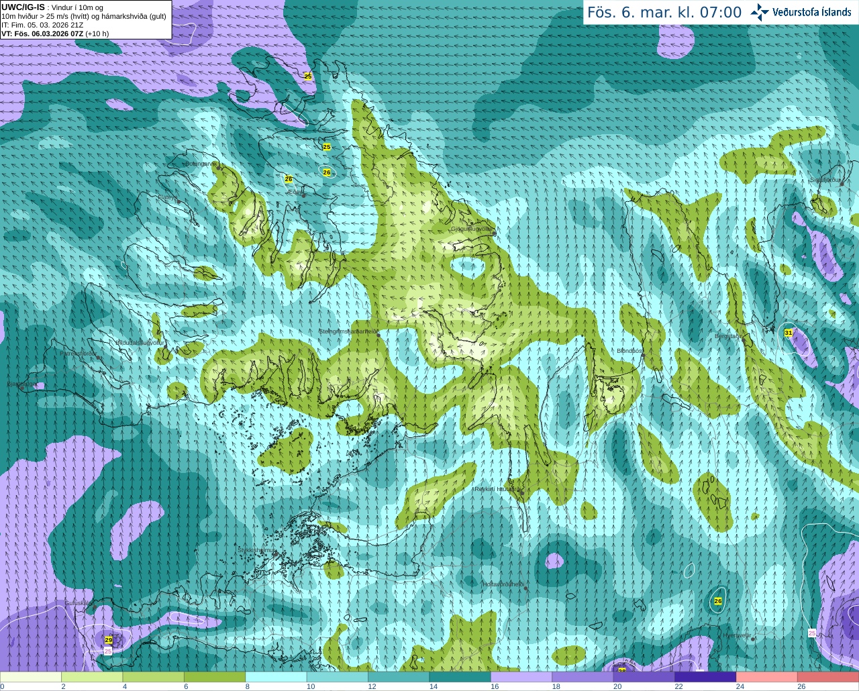Select the 16–18 m/s lavender legend swatch

(x=521, y=677)
